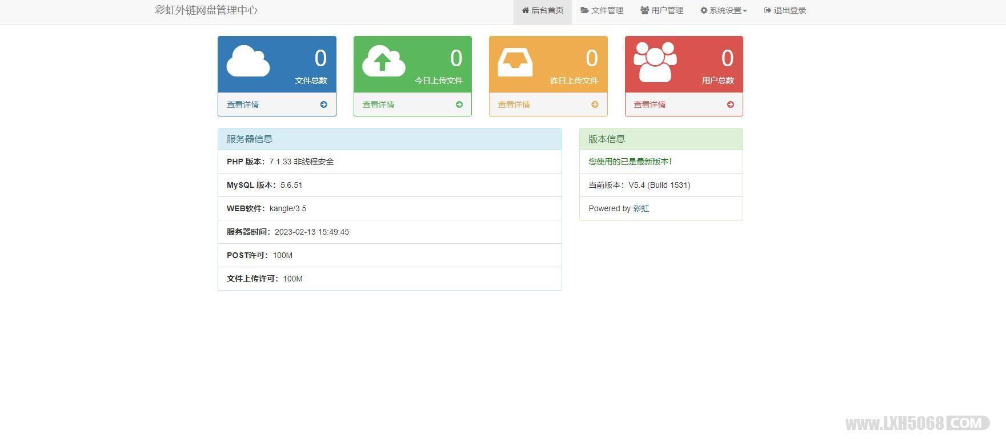Click the sign-out icon beside 退出登录

[x=768, y=10]
